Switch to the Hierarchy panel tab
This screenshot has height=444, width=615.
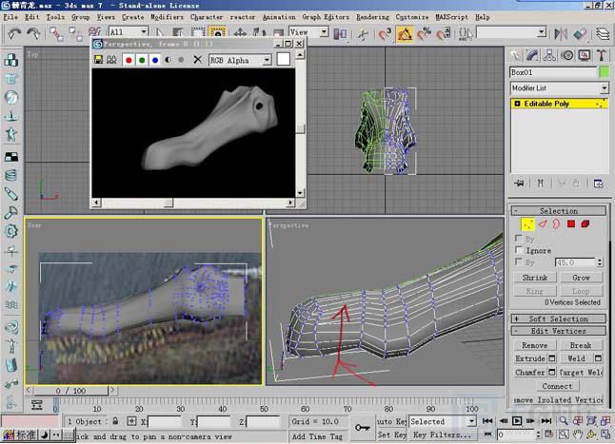(x=549, y=55)
